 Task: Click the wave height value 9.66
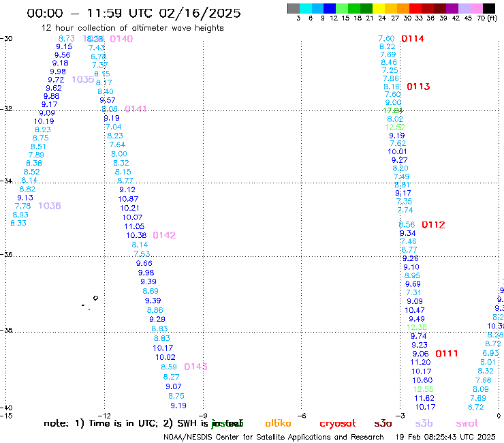point(144,264)
